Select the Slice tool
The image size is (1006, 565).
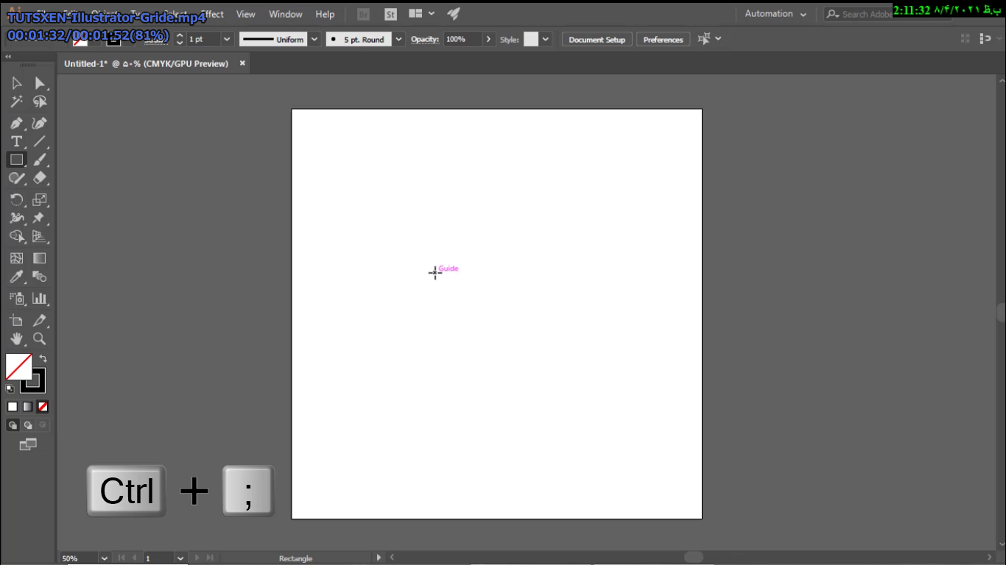[40, 320]
